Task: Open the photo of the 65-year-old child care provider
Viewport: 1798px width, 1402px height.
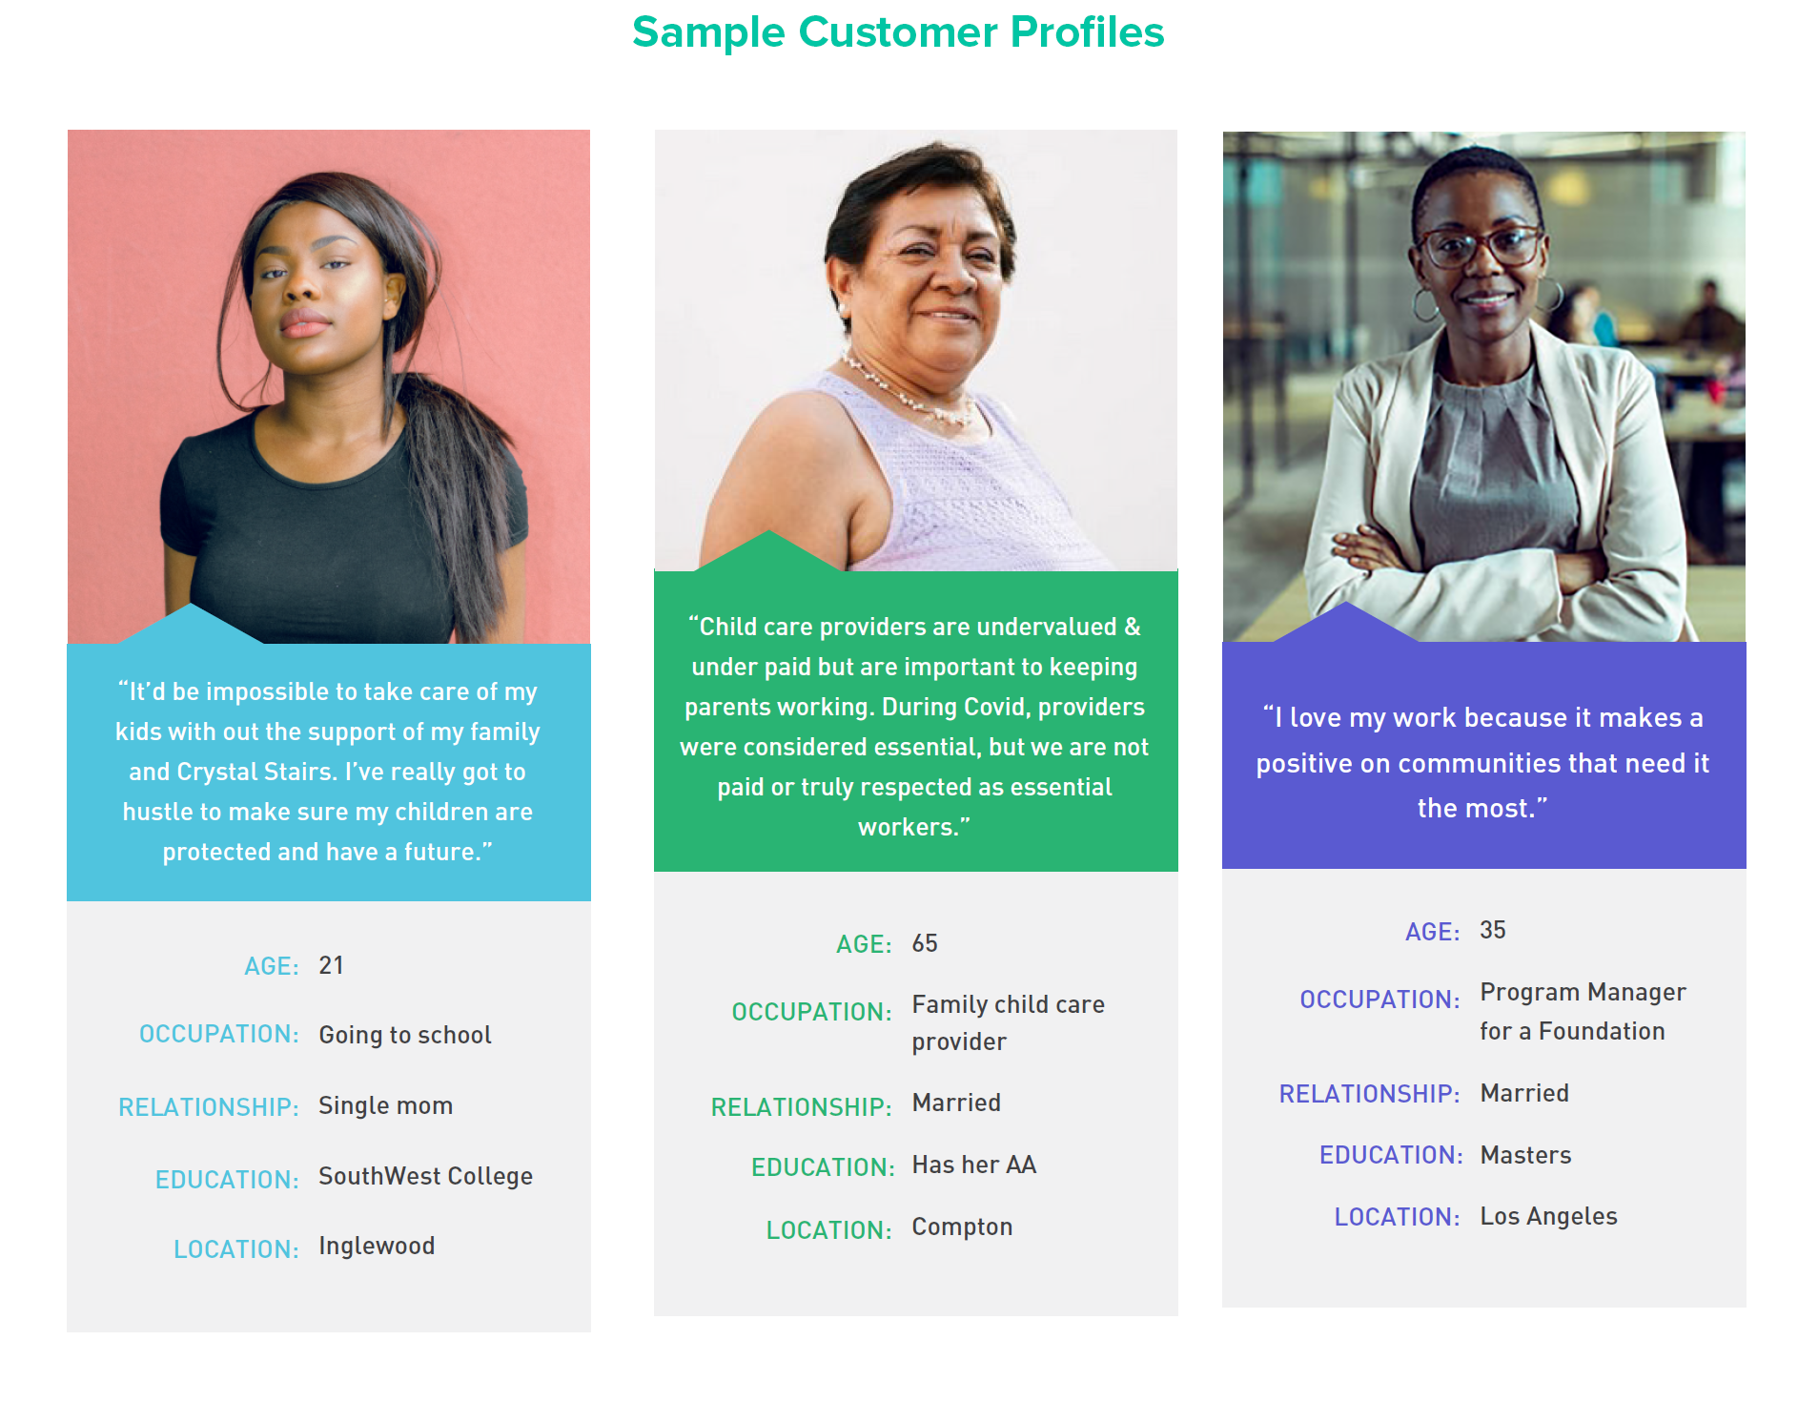Action: point(916,350)
